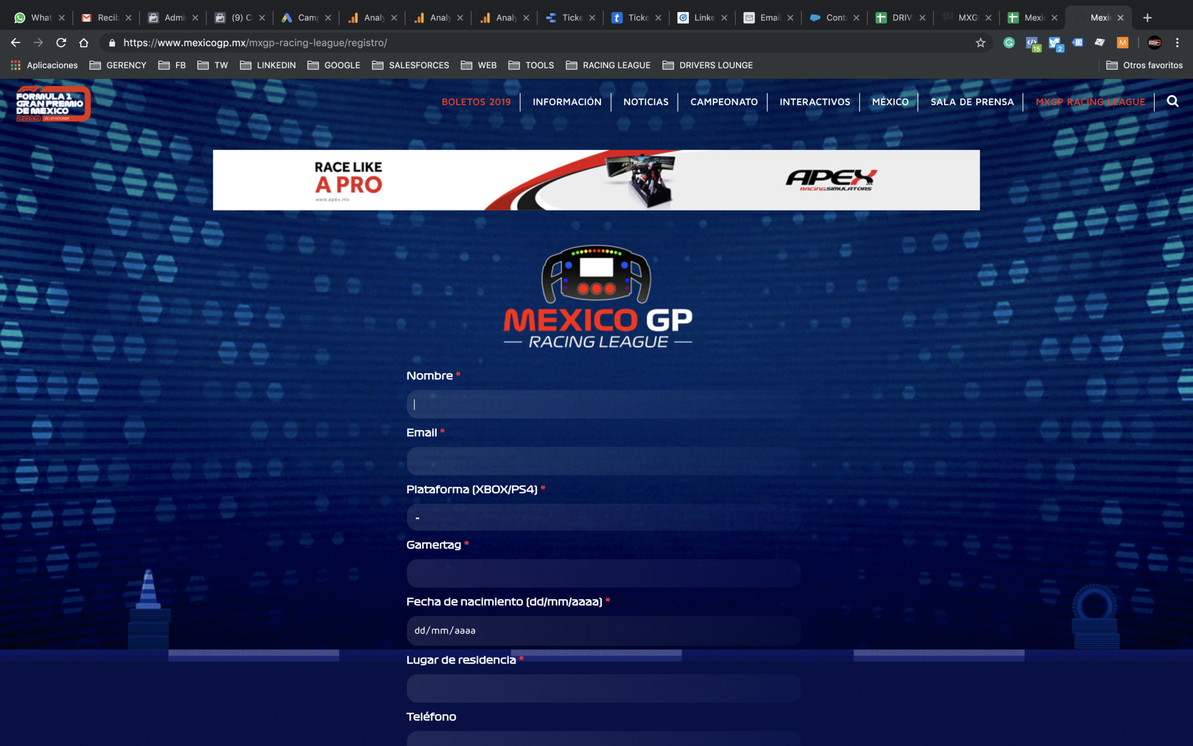Reload the page using the refresh icon
The width and height of the screenshot is (1193, 746).
point(61,43)
